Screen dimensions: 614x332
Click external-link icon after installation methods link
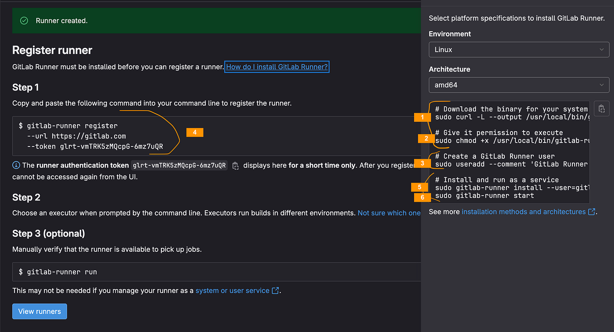point(592,212)
